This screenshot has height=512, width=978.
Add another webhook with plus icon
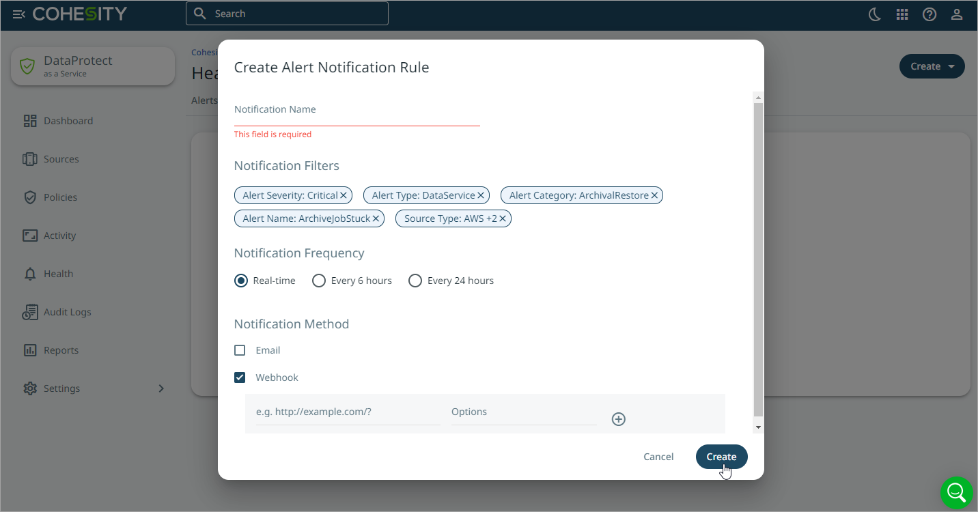coord(618,419)
